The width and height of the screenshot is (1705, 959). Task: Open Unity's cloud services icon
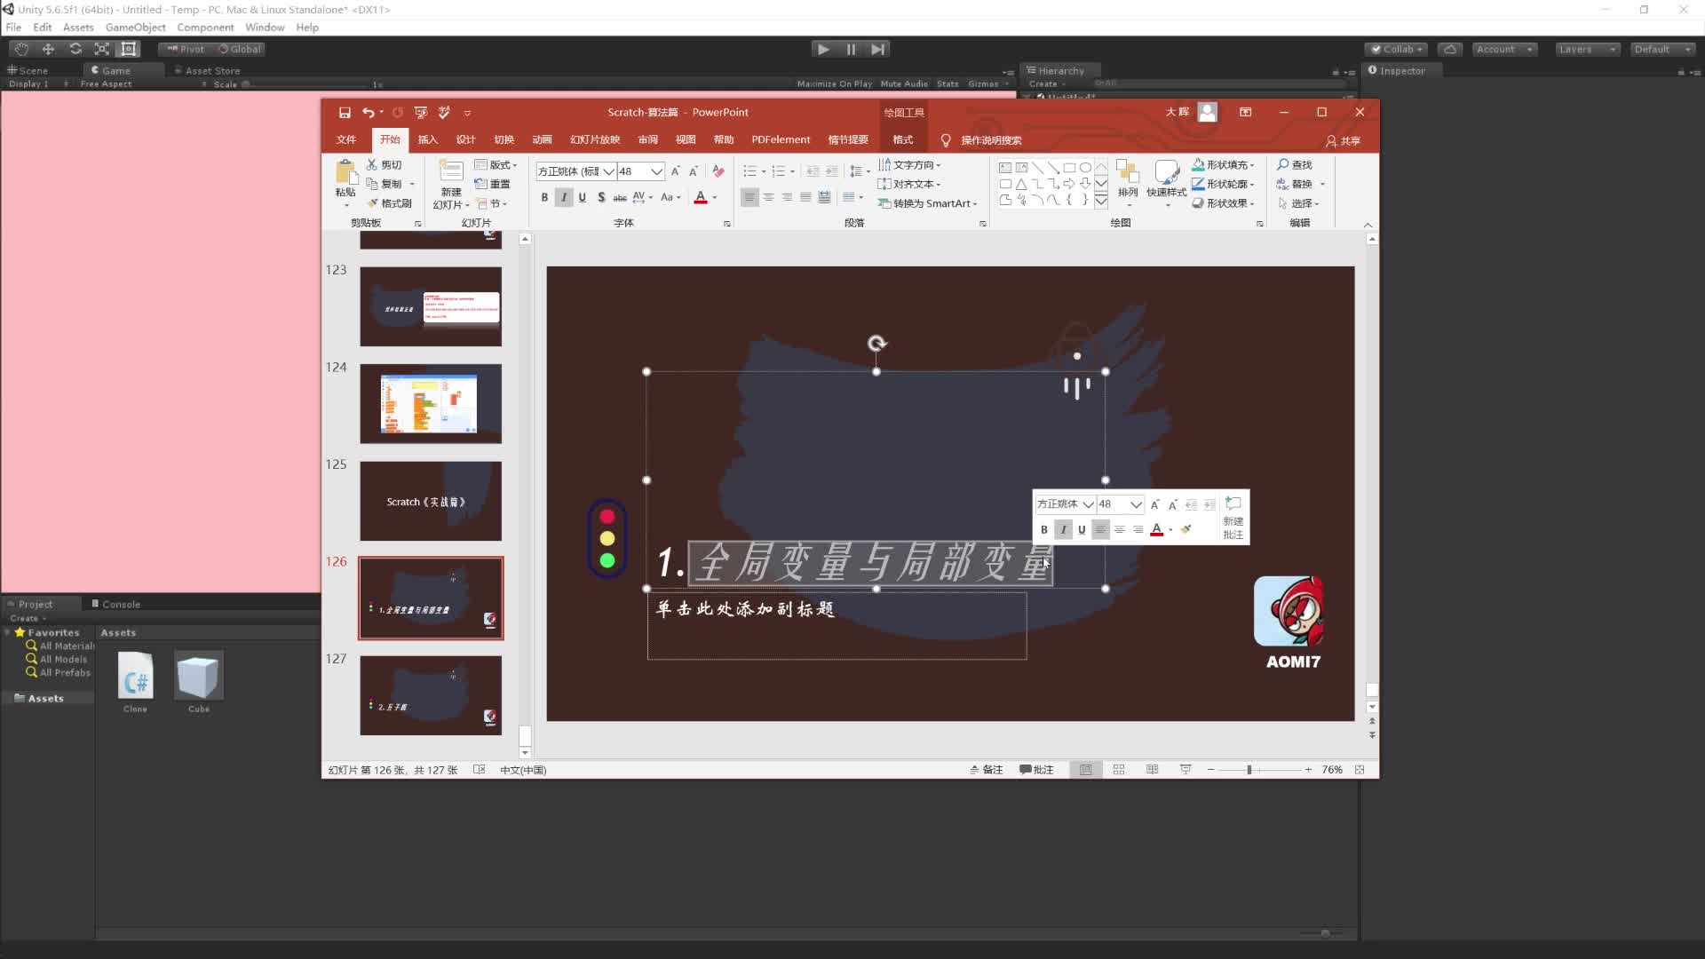point(1449,49)
